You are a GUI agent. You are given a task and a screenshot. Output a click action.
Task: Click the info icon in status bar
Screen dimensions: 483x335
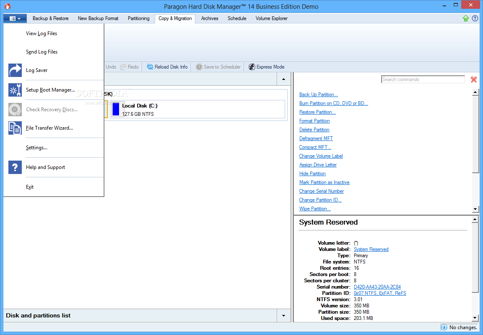[444, 327]
